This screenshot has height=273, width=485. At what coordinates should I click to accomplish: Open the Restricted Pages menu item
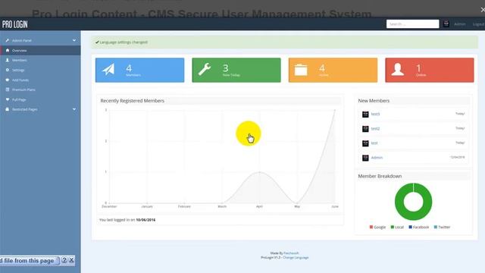pyautogui.click(x=40, y=109)
